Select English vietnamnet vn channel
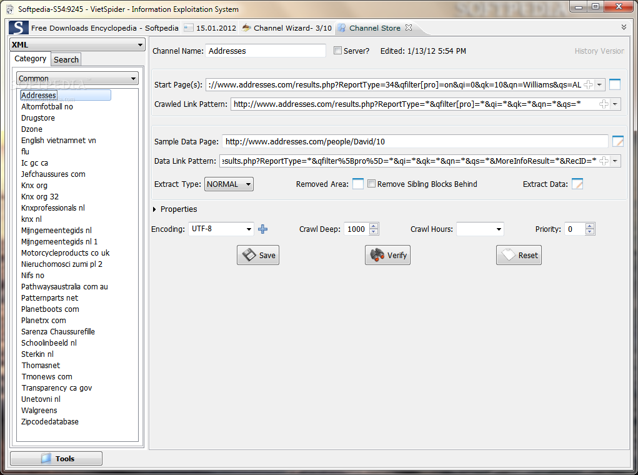The height and width of the screenshot is (475, 638). (x=59, y=141)
